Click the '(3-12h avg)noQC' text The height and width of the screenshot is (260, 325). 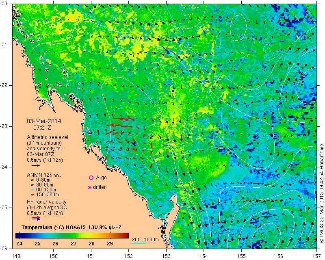point(47,208)
